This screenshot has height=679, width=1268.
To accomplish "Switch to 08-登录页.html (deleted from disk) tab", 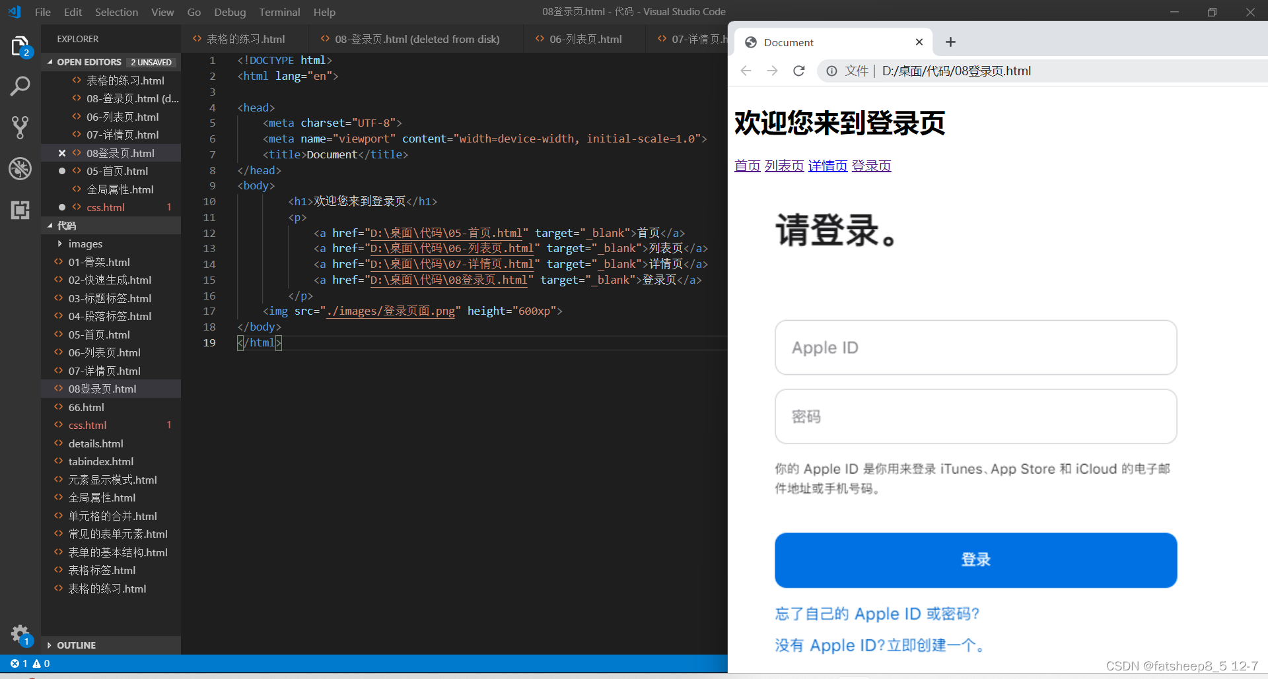I will coord(416,39).
